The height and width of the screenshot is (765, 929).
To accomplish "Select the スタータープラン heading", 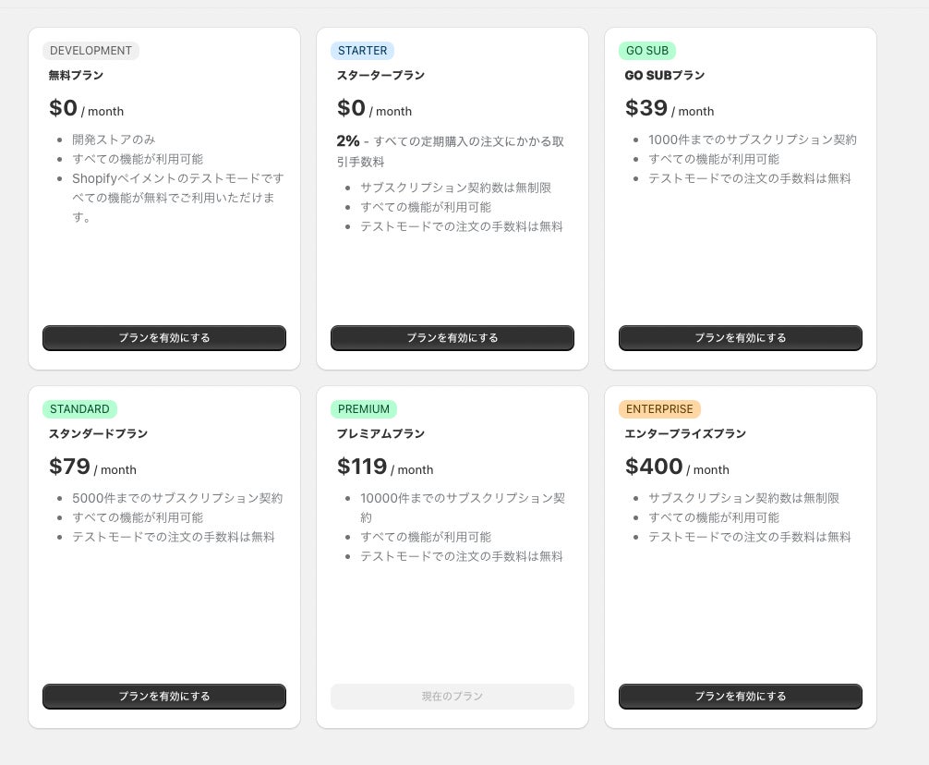I will (x=380, y=76).
